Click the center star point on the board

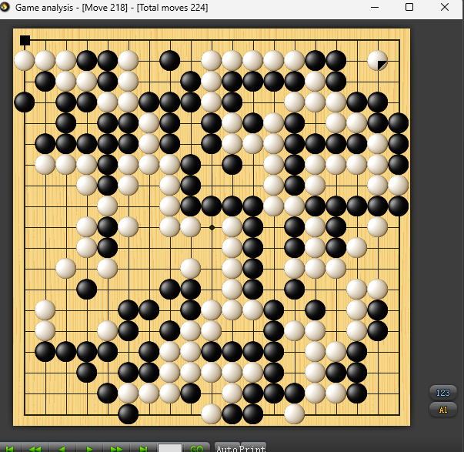(x=212, y=227)
